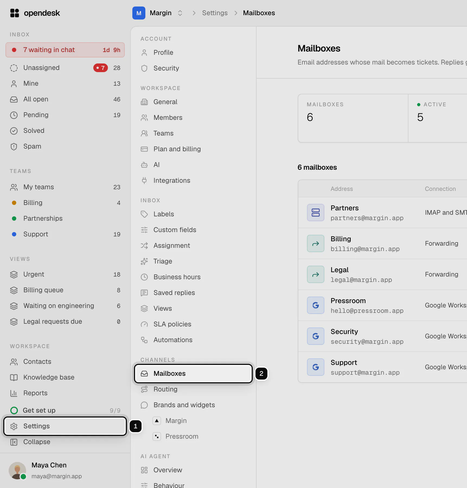This screenshot has width=467, height=488.
Task: Open My teams in sidebar
Action: coord(65,187)
